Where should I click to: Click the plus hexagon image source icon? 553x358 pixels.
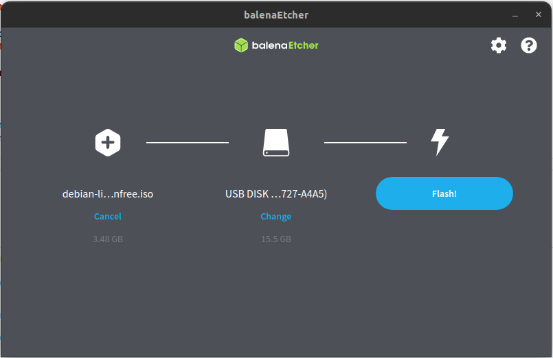108,143
